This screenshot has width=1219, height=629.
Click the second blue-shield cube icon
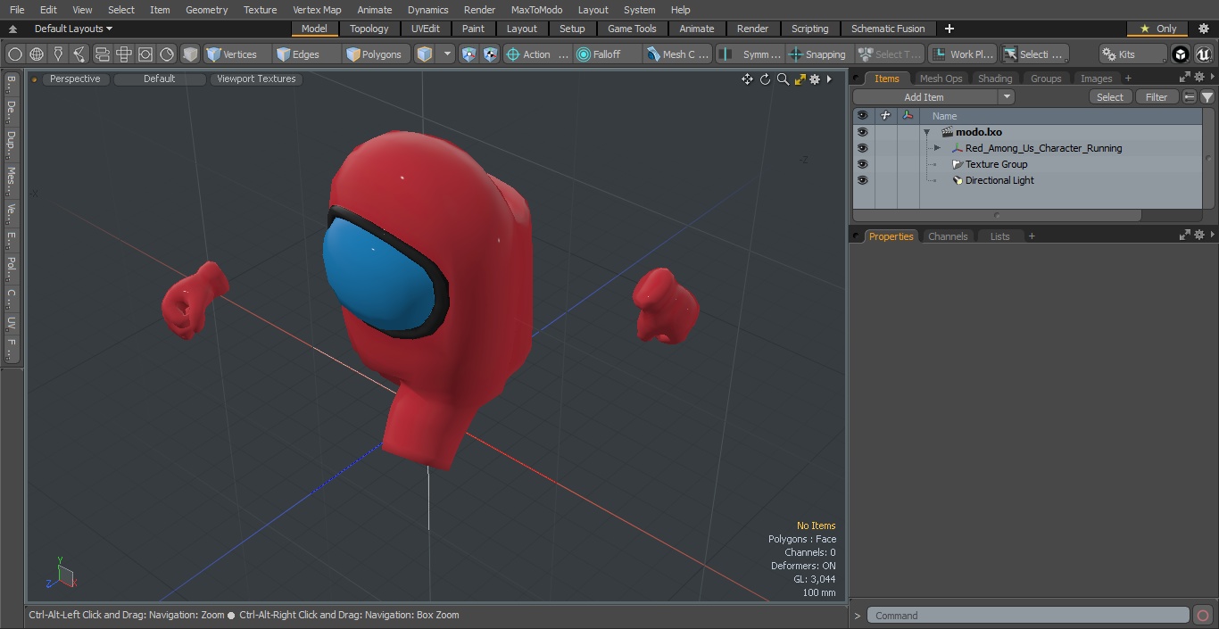490,54
